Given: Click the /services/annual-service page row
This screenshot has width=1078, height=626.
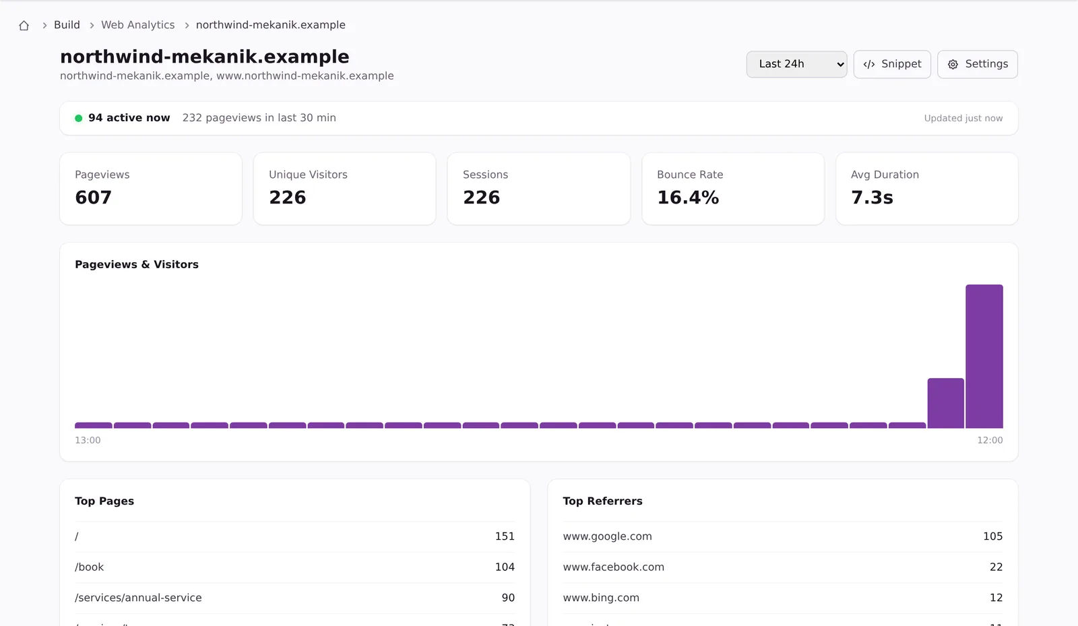Looking at the screenshot, I should 294,598.
